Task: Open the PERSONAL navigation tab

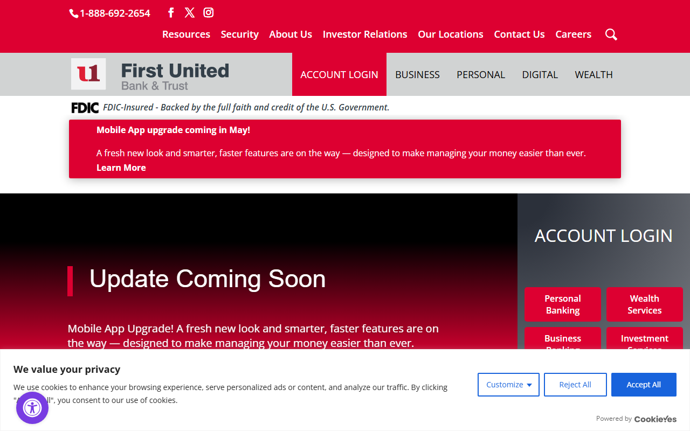Action: [x=481, y=74]
